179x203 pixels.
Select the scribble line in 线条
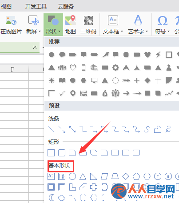(x=168, y=129)
